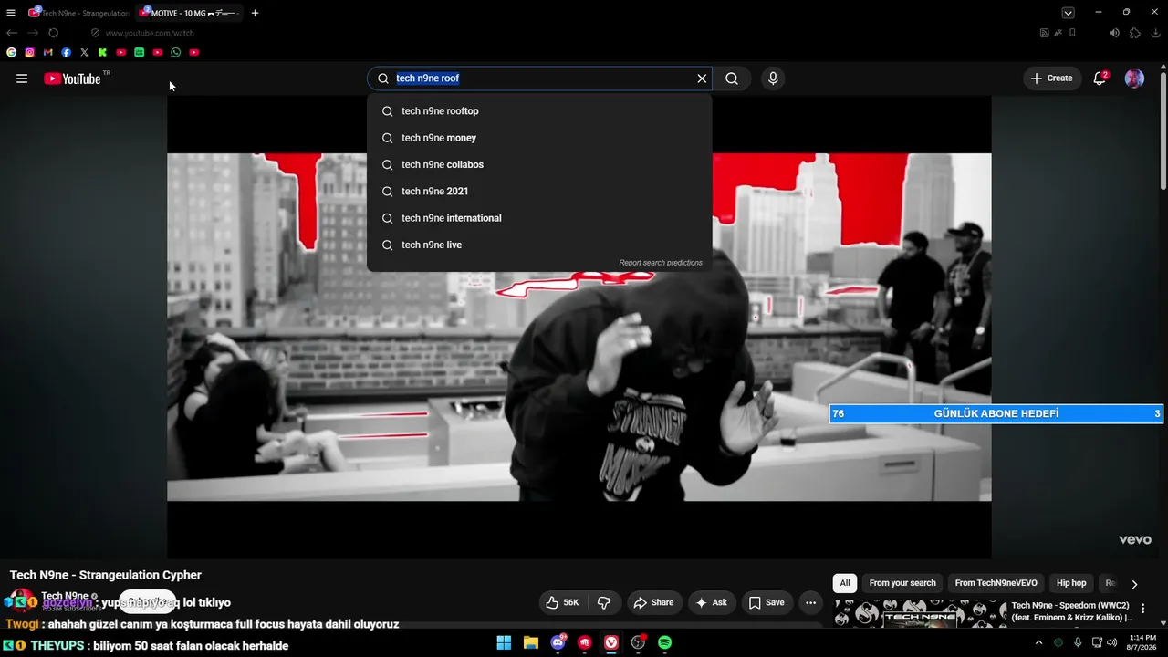Image resolution: width=1168 pixels, height=657 pixels.
Task: Reload the current page
Action: (x=54, y=33)
